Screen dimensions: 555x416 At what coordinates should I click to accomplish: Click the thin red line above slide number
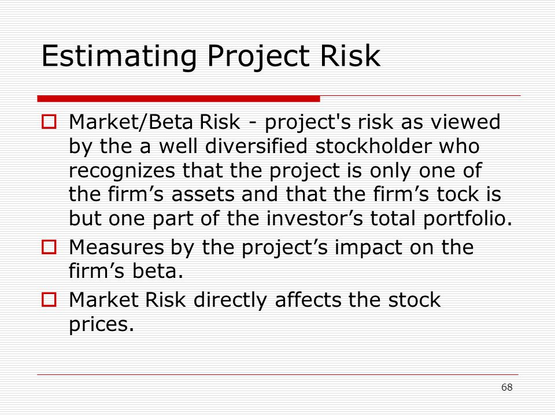[x=278, y=374]
